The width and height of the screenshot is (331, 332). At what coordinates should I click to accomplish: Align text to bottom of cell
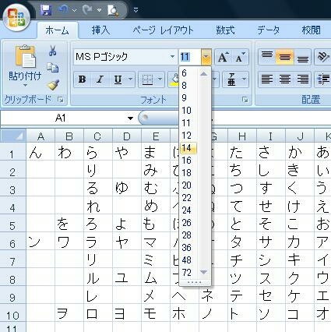tap(303, 57)
